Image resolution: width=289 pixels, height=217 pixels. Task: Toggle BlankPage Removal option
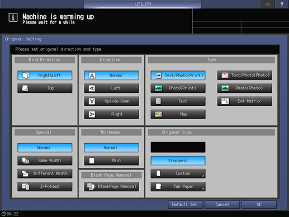[111, 186]
